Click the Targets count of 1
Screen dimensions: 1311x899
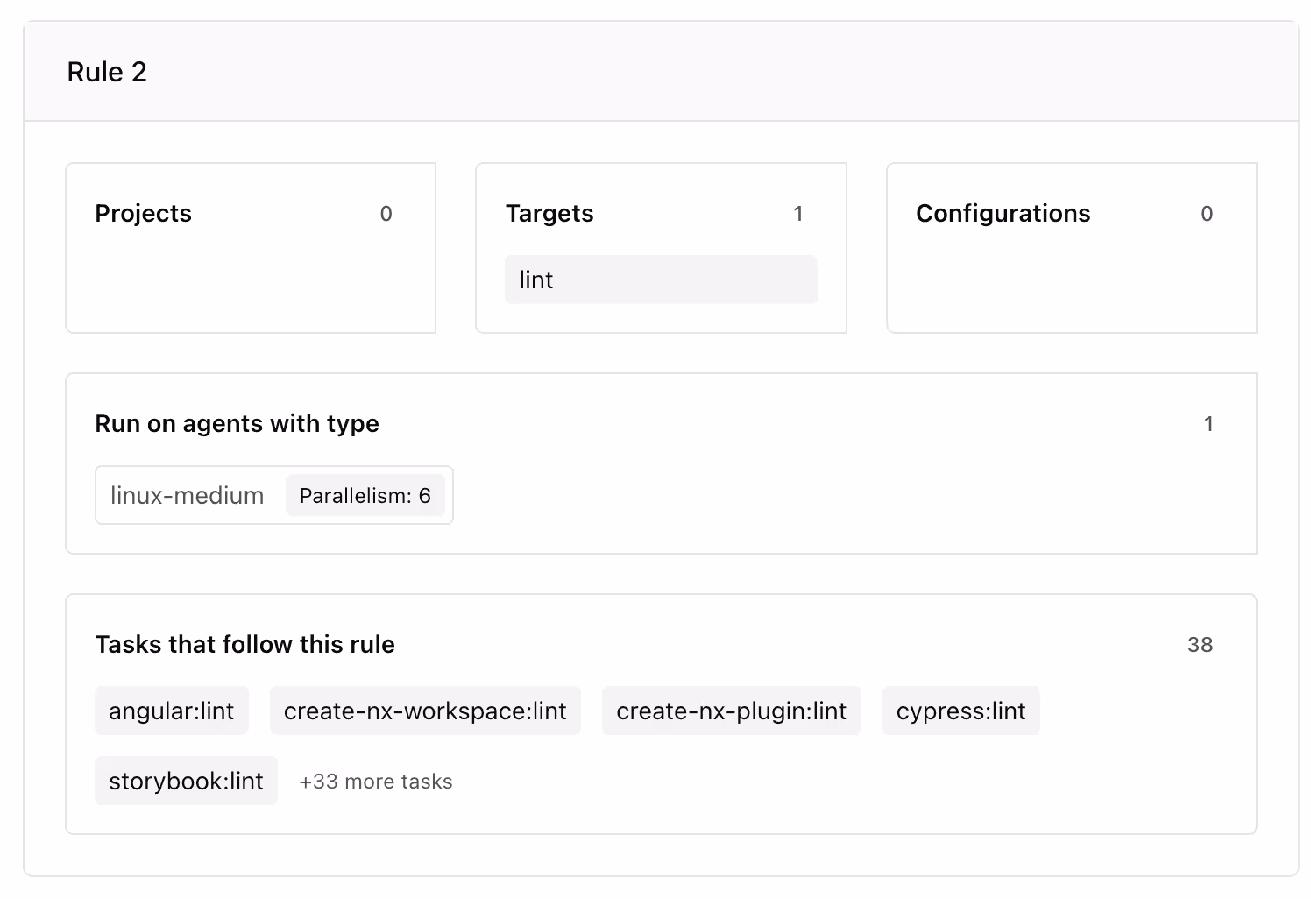(x=798, y=213)
